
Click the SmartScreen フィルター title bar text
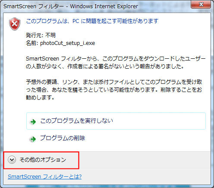pyautogui.click(x=33, y=6)
